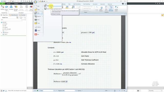Image resolution: width=164 pixels, height=92 pixels.
Task: Select PRT_CSYS_DEF in model tree
Action: coord(7,29)
